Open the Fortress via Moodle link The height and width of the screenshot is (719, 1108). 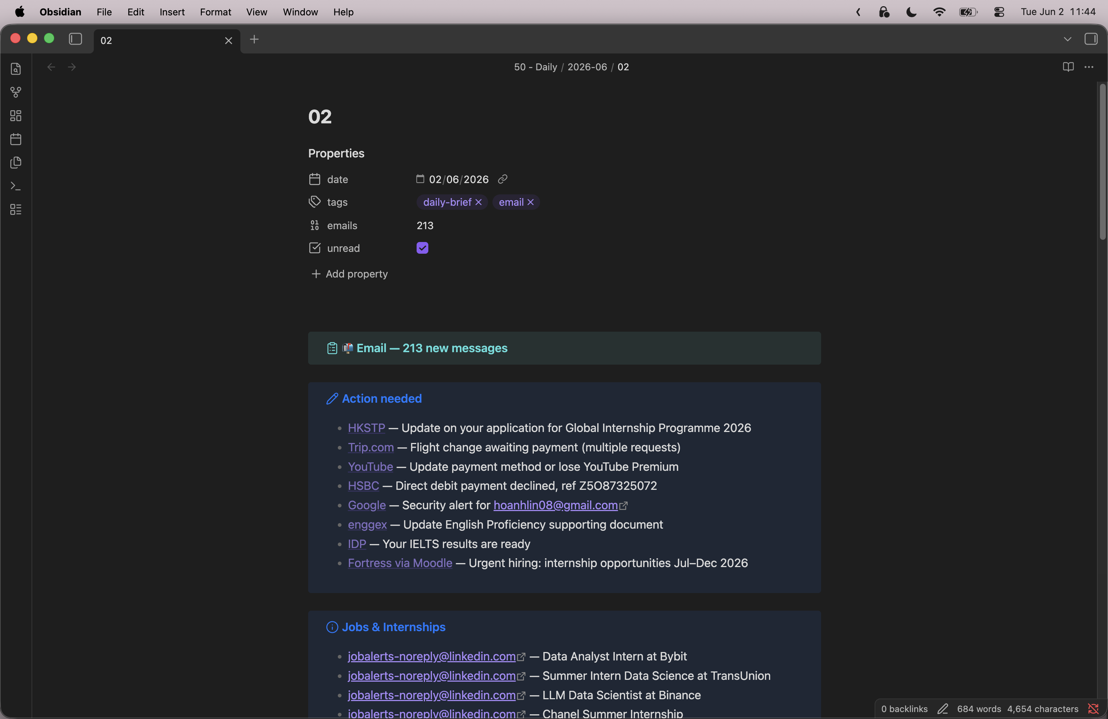[400, 563]
